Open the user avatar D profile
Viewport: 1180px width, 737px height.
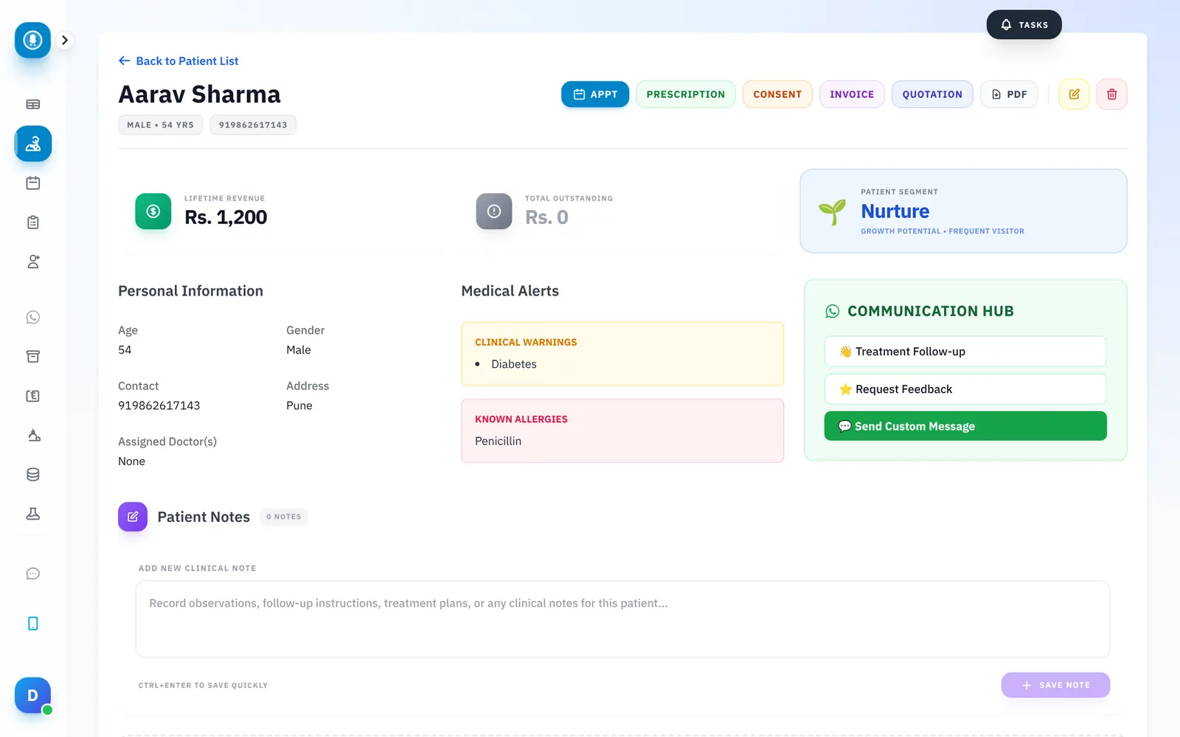[32, 695]
